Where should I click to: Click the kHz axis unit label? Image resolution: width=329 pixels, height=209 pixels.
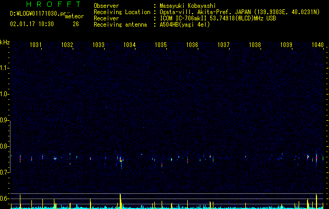click(5, 42)
